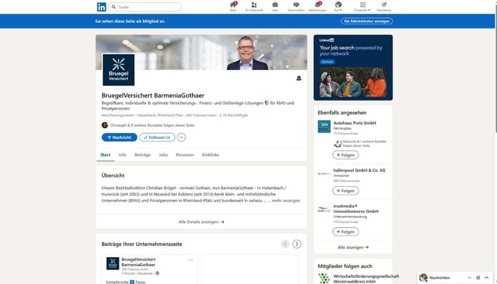Screen dimensions: 497x284
Task: Open the Nachrichten panel avatar
Action: click(423, 277)
